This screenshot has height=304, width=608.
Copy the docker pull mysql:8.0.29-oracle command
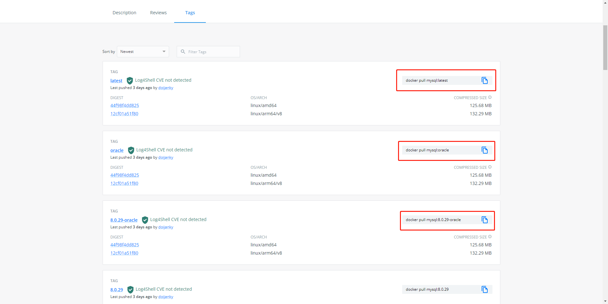click(484, 220)
